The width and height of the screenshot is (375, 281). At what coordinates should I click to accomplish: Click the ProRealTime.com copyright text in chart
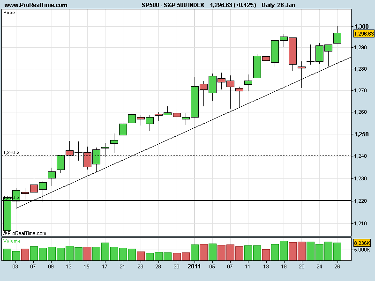(x=25, y=233)
